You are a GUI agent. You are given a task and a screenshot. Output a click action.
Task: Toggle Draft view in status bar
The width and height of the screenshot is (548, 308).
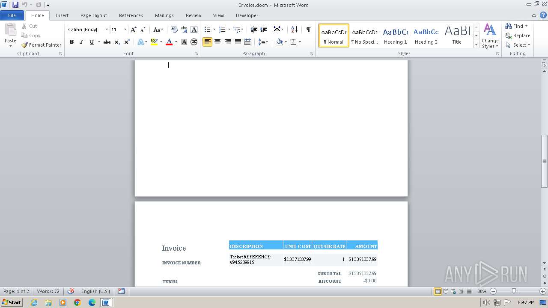(469, 291)
